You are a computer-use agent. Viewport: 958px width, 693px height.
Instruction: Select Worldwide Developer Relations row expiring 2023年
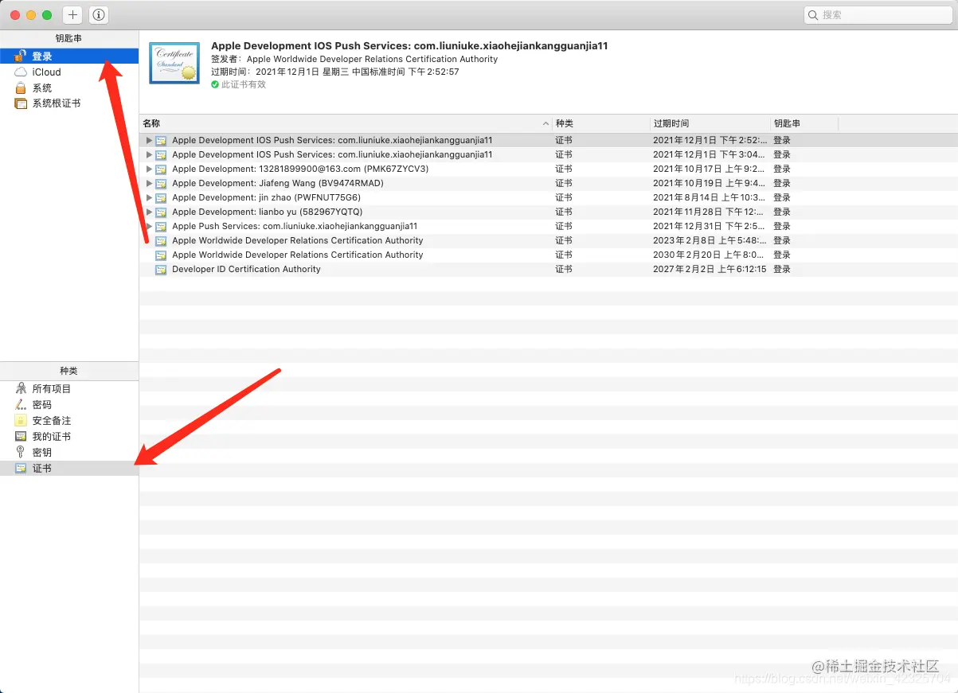tap(549, 240)
